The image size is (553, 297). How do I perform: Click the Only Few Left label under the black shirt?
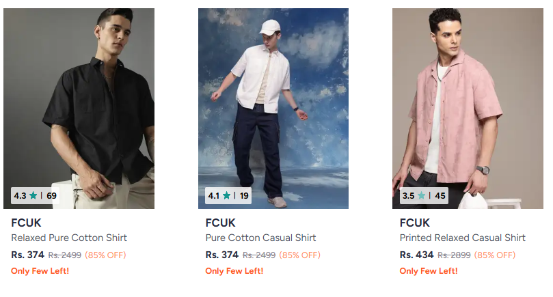[x=40, y=271]
